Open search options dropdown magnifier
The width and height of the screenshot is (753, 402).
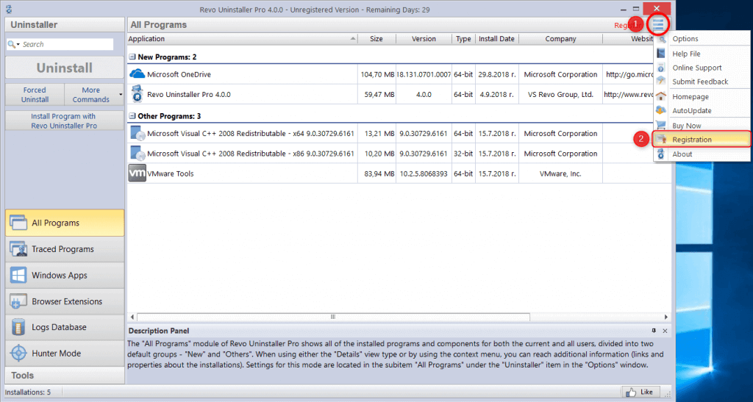coord(14,44)
